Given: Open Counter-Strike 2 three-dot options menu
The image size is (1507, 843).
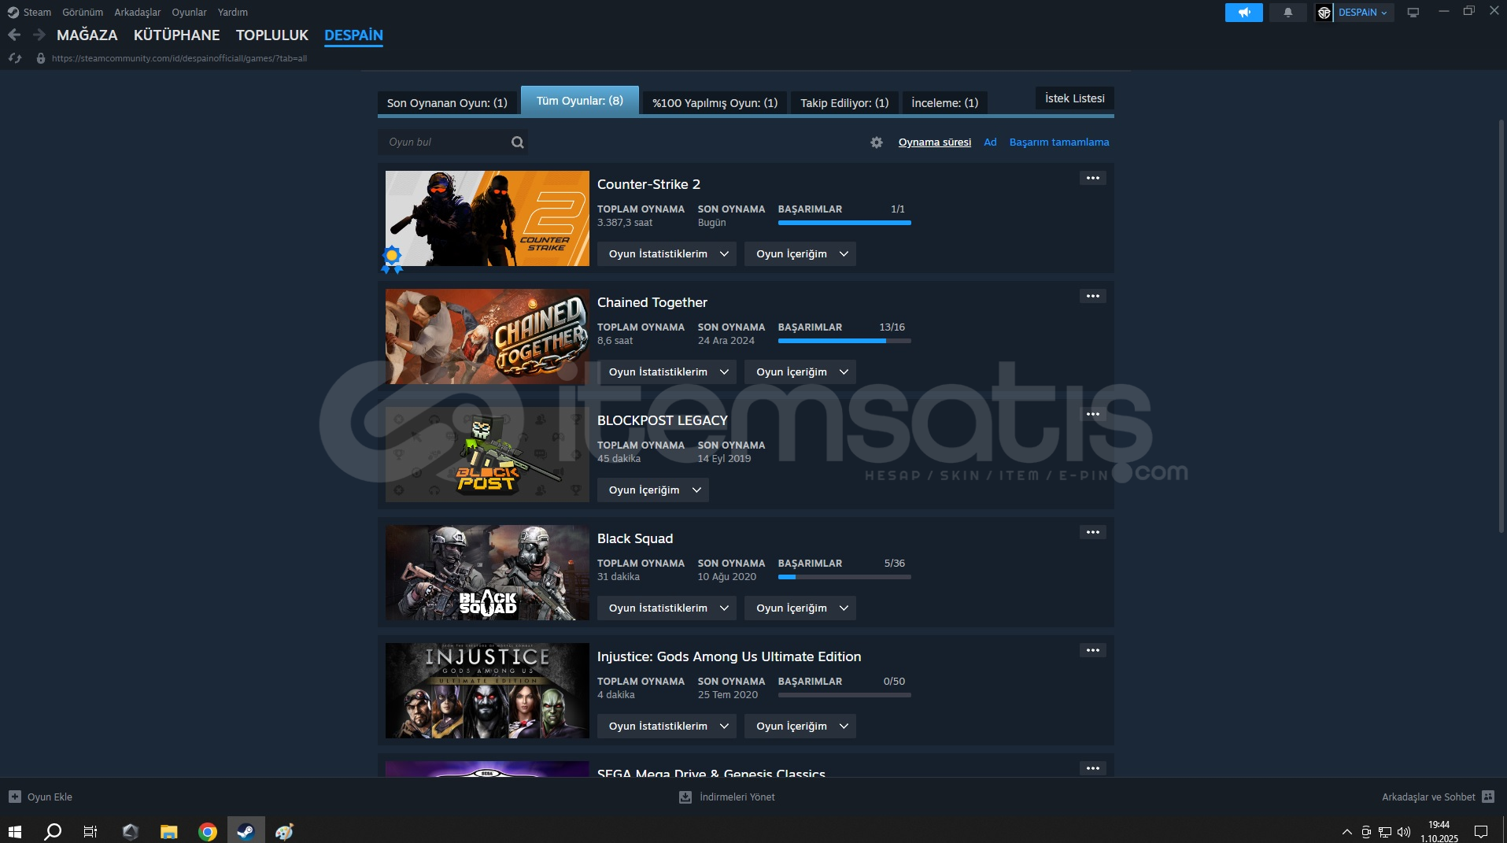Looking at the screenshot, I should [x=1093, y=178].
